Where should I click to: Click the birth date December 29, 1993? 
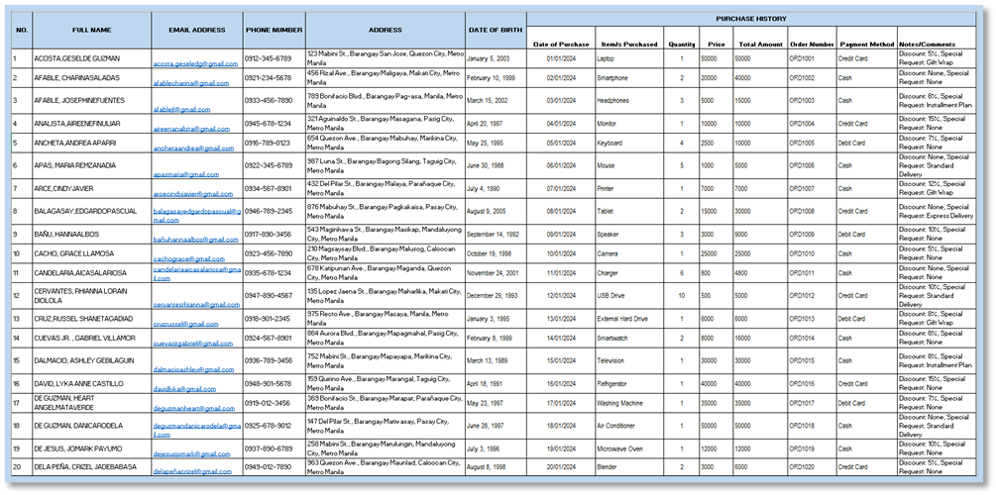(x=496, y=296)
